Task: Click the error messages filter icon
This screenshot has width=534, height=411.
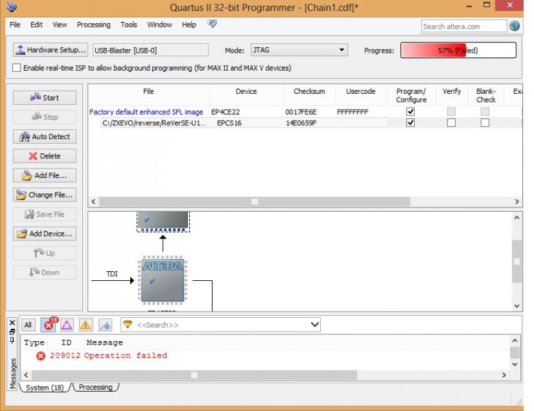Action: (48, 325)
